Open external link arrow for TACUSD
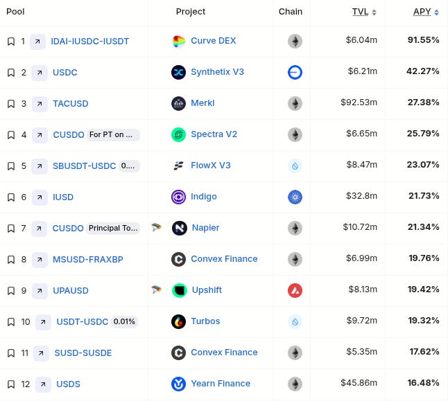This screenshot has height=401, width=448. click(40, 104)
